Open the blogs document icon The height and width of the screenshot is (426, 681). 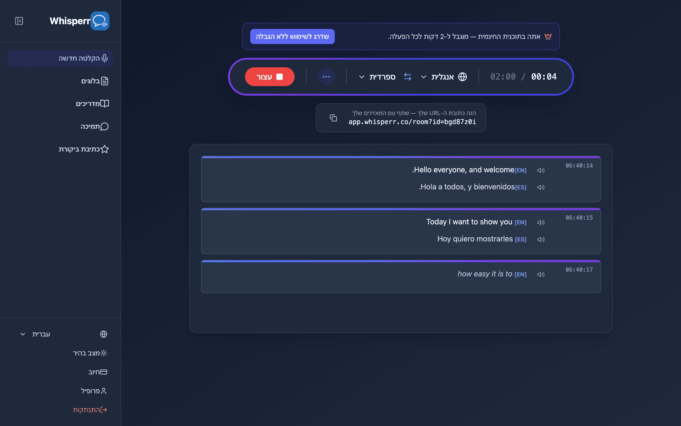pyautogui.click(x=105, y=81)
